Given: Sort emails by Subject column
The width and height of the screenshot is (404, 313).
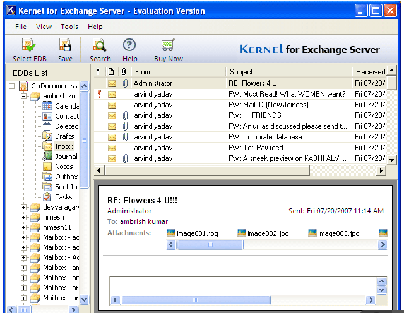Looking at the screenshot, I should tap(289, 71).
